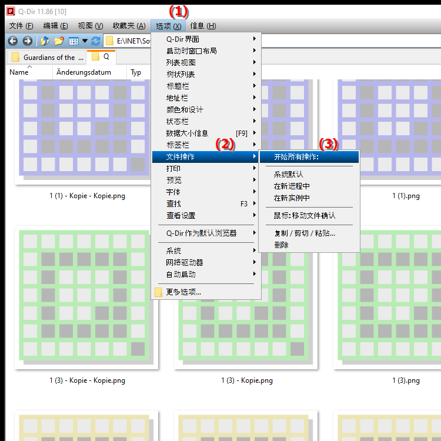Viewport: 441px width, 441px height.
Task: Click the folder icon in address bar
Action: [x=109, y=41]
